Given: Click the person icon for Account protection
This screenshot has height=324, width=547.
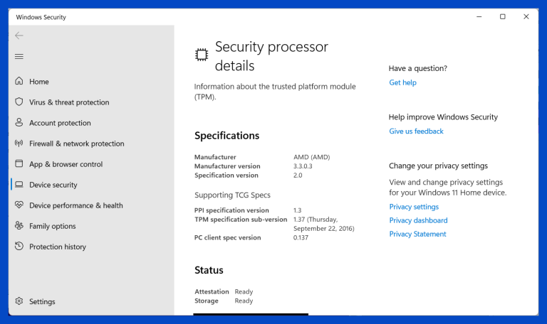Looking at the screenshot, I should coord(19,122).
